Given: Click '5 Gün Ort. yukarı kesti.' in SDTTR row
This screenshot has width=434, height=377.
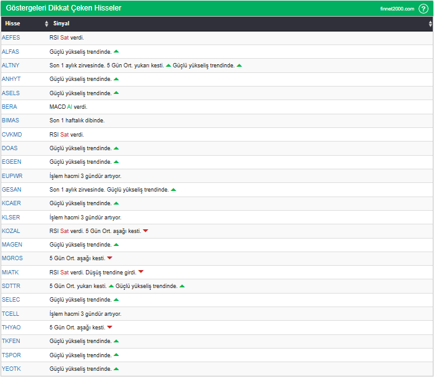Looking at the screenshot, I should coord(78,286).
